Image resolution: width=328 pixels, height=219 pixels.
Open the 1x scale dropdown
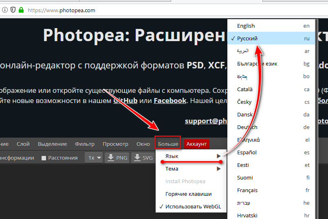[x=94, y=158]
